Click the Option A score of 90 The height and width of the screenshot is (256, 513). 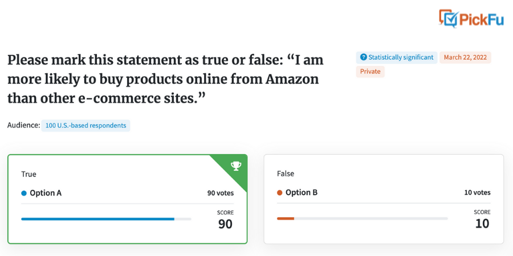coord(225,224)
